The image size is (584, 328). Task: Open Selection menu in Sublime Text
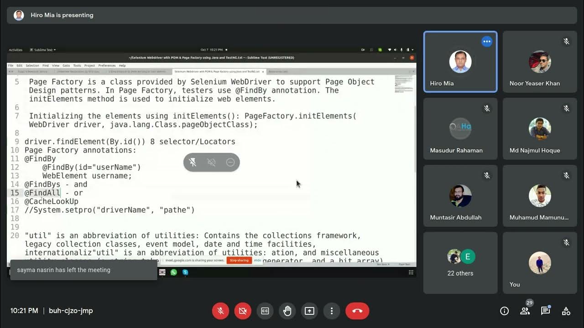coord(32,66)
